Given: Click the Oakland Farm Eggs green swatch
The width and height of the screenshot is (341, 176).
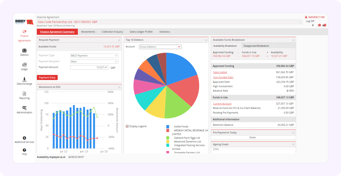Looking at the screenshot, I should [x=168, y=138].
